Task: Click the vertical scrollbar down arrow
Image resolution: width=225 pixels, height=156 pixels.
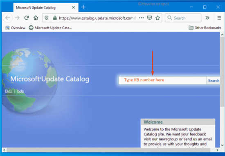Action: pos(222,145)
